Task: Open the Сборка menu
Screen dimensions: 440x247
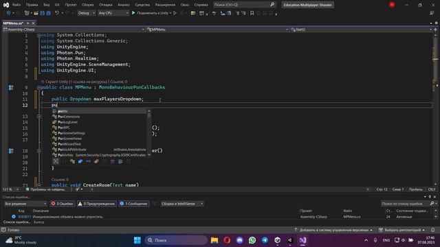Action: 87,5
